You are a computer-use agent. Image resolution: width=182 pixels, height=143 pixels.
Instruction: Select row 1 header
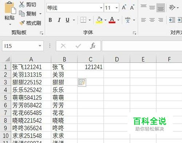[x=5, y=67]
